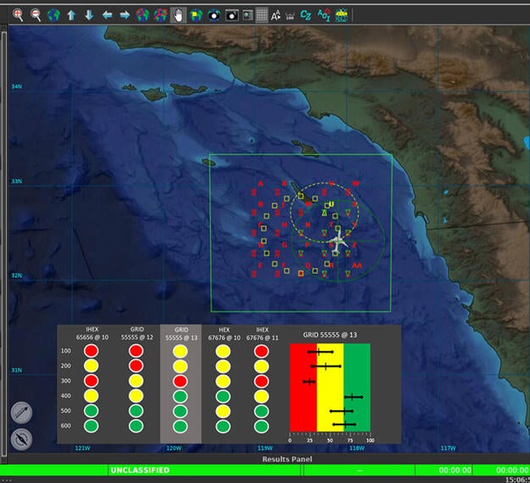Viewport: 530px width, 483px height.
Task: Click red 100 indicator under IHEX 65656
Action: point(92,351)
